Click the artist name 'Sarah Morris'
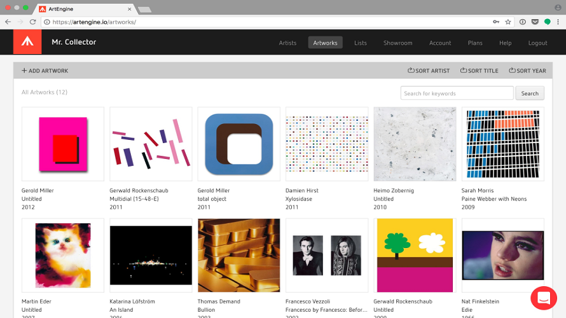The height and width of the screenshot is (318, 566). point(477,191)
